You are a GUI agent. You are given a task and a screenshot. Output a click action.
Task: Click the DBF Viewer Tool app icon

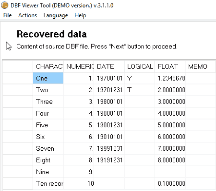click(4, 5)
